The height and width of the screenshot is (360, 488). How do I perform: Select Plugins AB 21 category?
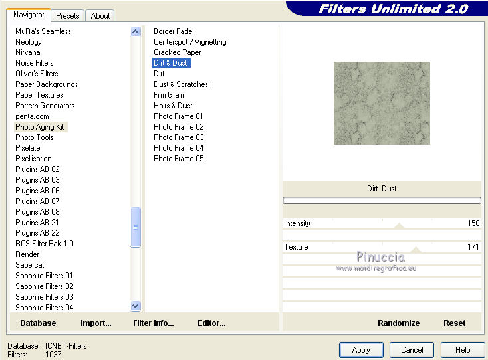pyautogui.click(x=37, y=223)
